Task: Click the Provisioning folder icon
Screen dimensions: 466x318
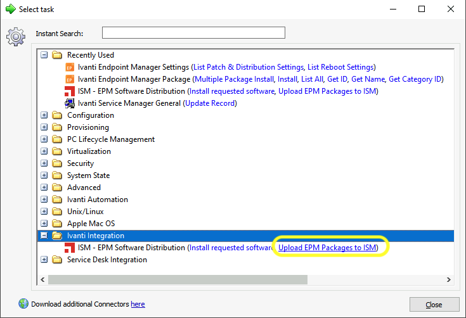Action: click(57, 127)
